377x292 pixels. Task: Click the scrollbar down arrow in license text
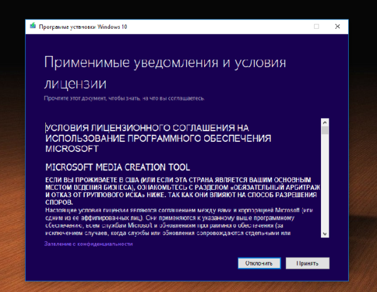pos(325,234)
